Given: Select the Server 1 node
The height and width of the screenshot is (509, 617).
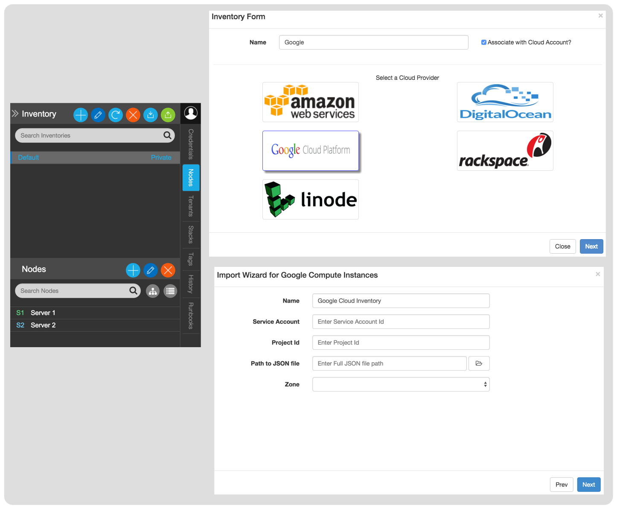Looking at the screenshot, I should pos(95,313).
